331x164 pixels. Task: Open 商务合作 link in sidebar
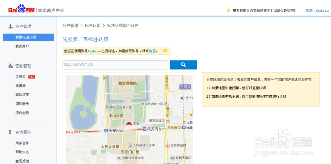coord(22,143)
